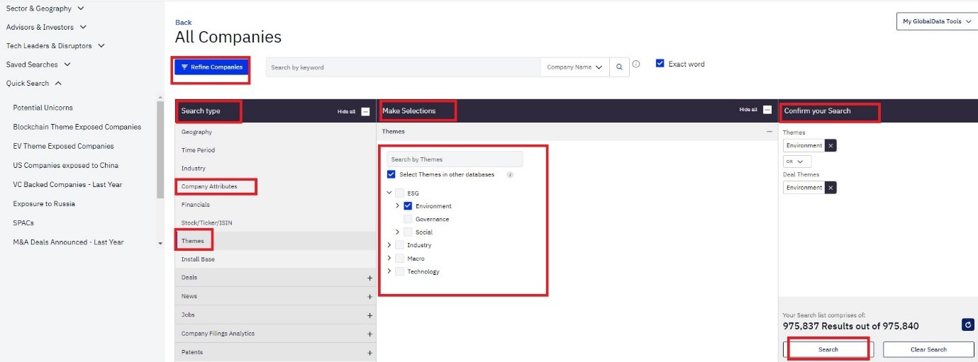Remove the Environment tag under Deal Themes

[831, 188]
